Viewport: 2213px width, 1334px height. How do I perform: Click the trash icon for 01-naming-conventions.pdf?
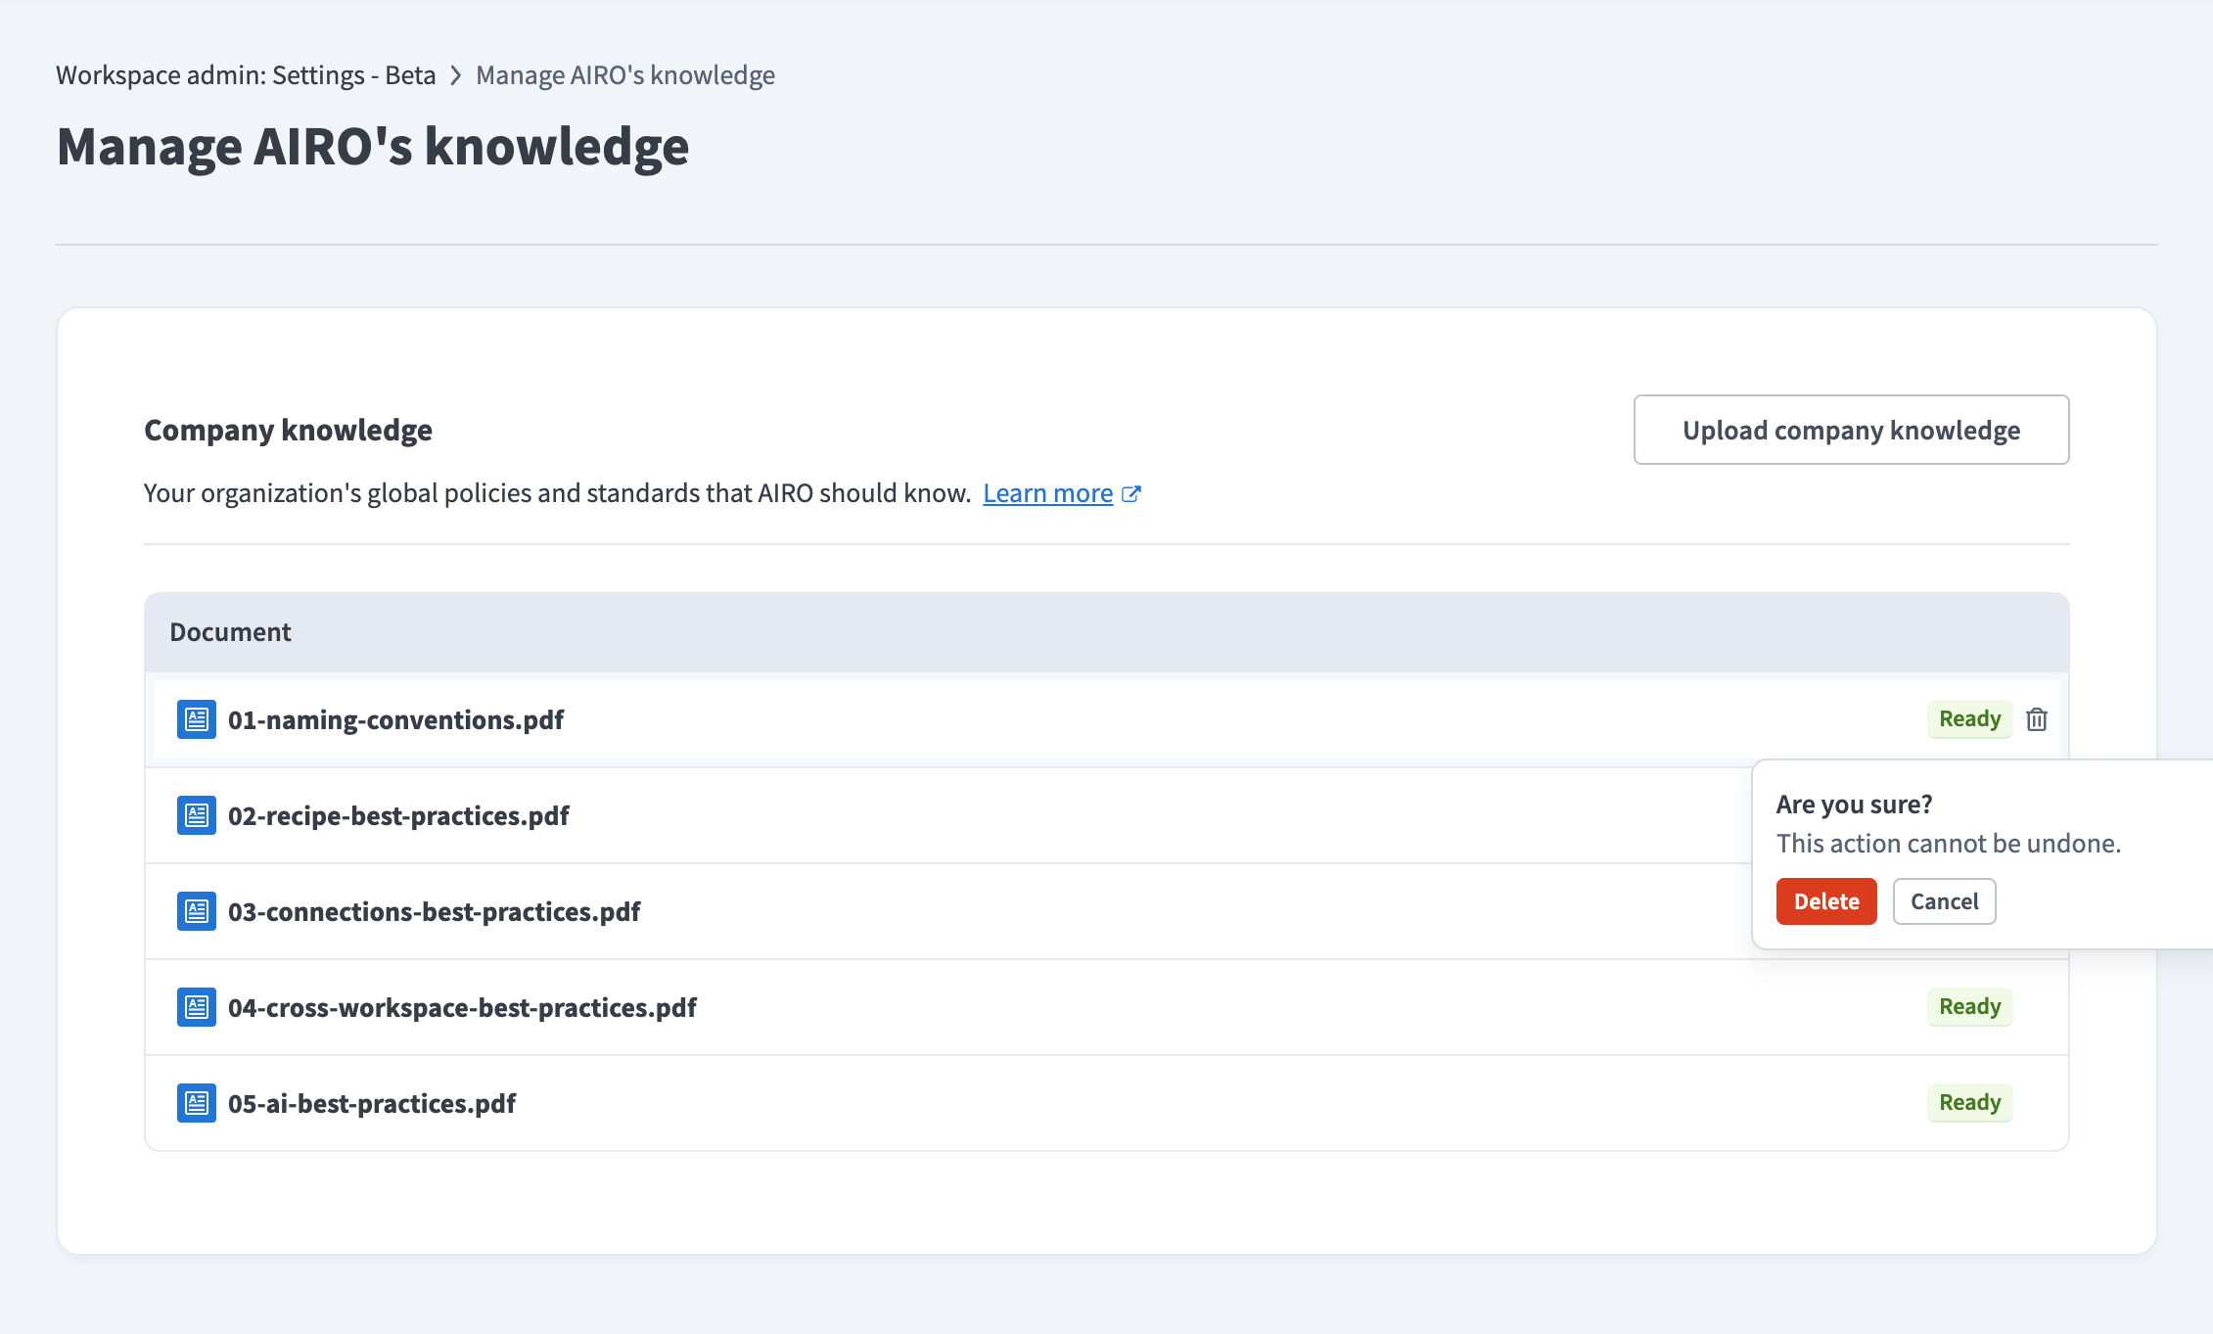tap(2036, 719)
